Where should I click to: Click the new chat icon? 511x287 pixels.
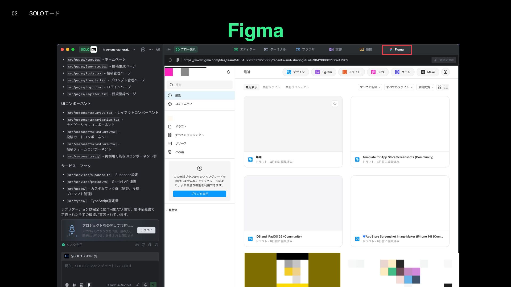143,49
